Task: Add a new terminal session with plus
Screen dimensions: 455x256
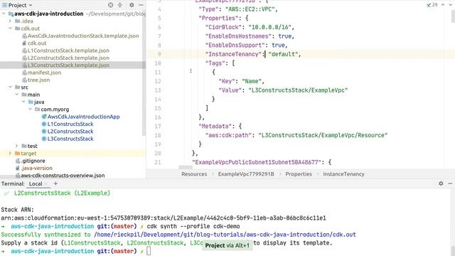Action: point(55,183)
